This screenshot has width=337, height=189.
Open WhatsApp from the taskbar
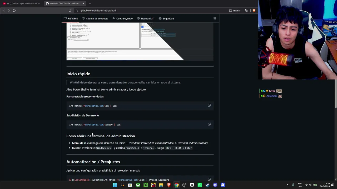point(200,185)
